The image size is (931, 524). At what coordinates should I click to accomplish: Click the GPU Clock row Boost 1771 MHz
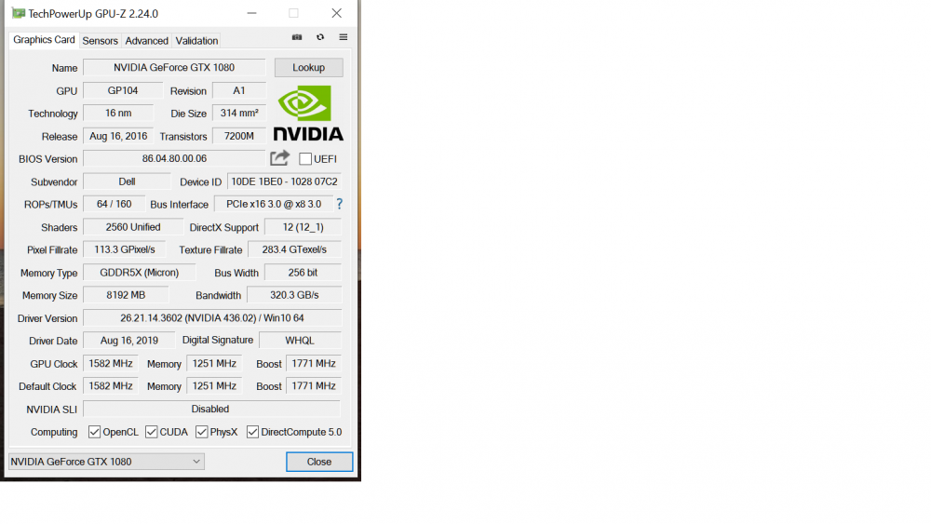coord(314,364)
